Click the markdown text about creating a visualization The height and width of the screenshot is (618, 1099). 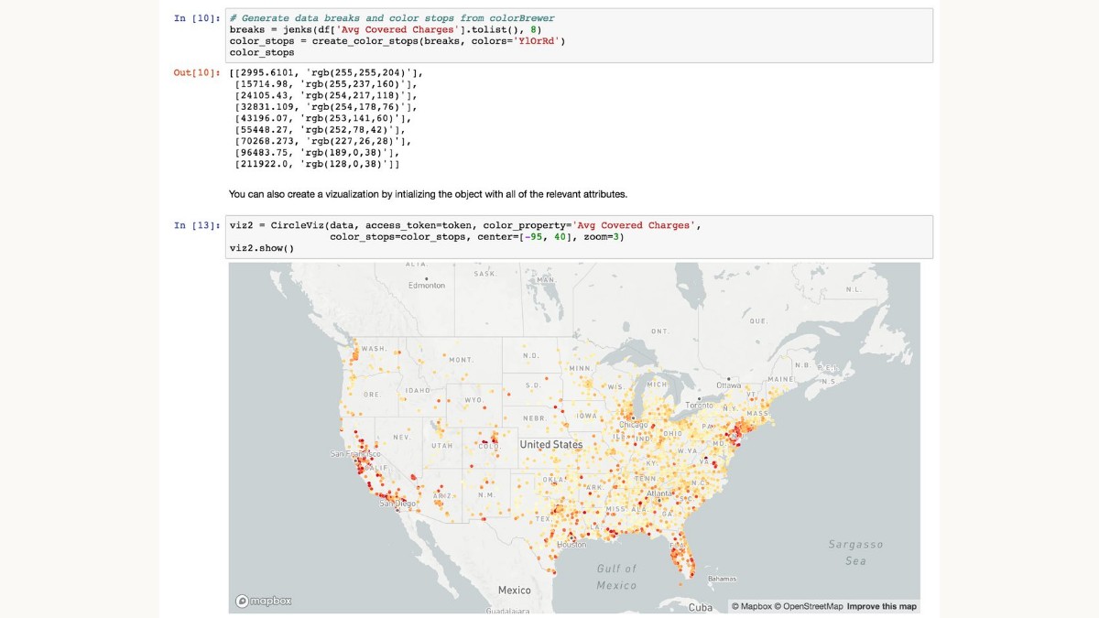coord(428,194)
